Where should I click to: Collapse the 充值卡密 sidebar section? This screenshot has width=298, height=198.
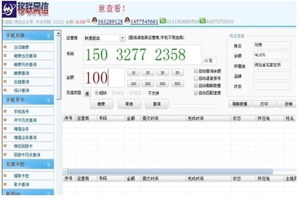[x=49, y=164]
